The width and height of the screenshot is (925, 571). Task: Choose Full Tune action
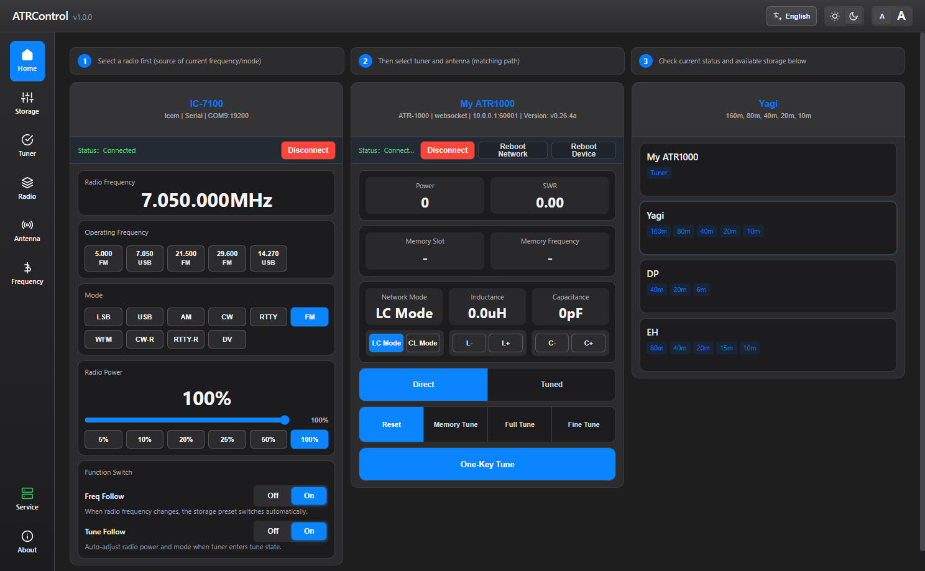click(520, 424)
